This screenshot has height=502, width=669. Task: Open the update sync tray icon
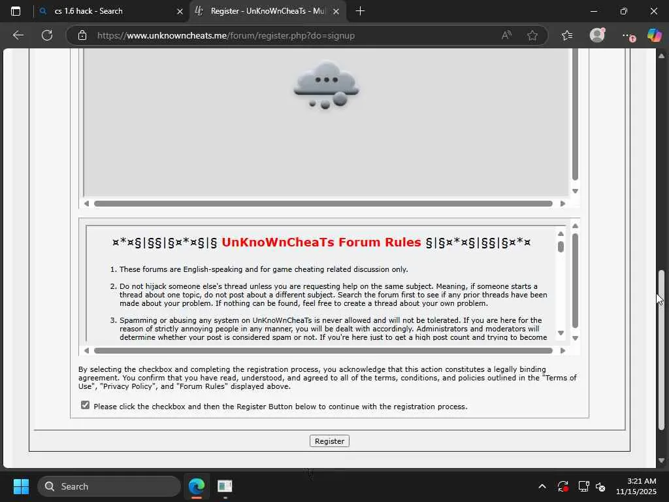coord(563,486)
